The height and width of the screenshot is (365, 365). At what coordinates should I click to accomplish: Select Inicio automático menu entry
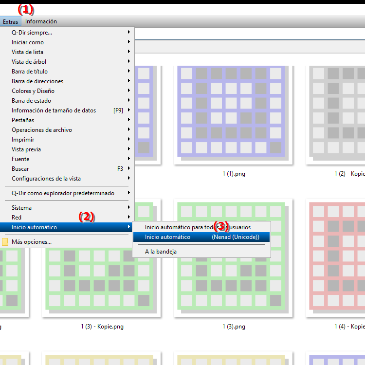pyautogui.click(x=67, y=227)
